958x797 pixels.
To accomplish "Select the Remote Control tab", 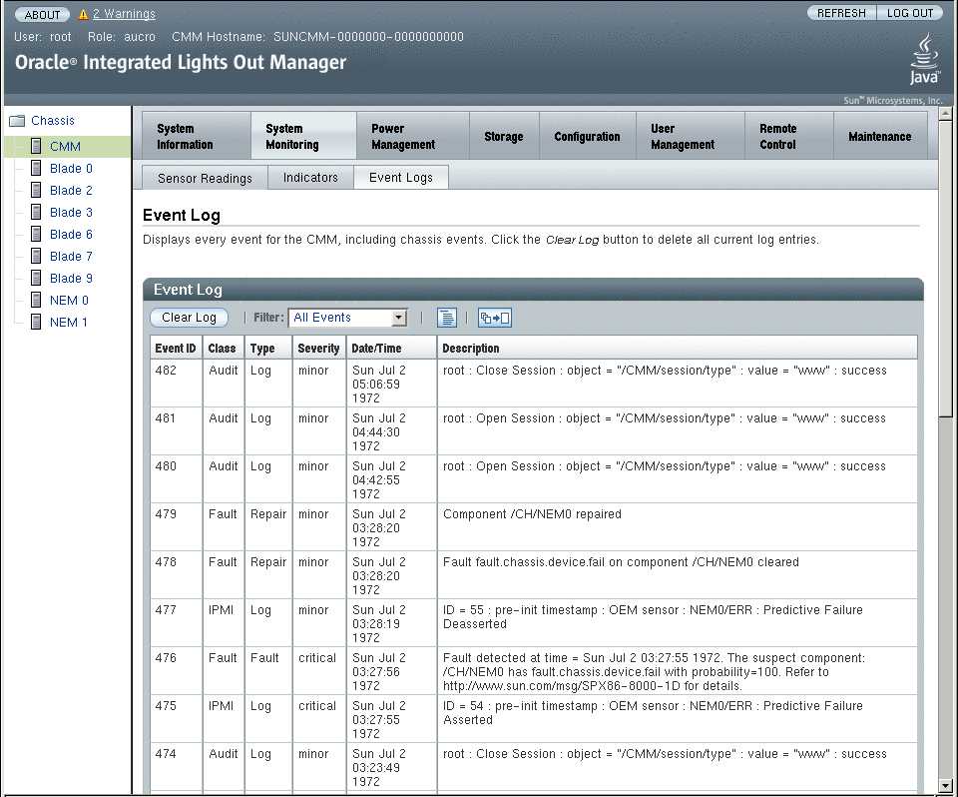I will coord(788,136).
